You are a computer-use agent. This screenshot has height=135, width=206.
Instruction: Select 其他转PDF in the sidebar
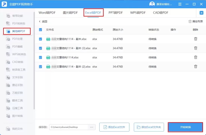point(17,31)
